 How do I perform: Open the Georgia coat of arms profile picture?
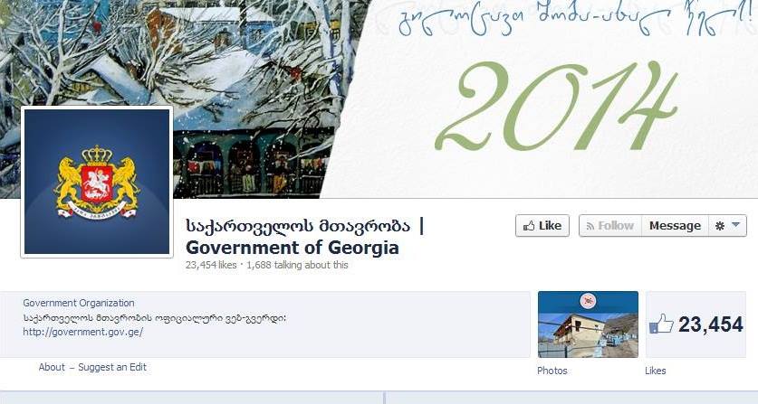point(97,182)
